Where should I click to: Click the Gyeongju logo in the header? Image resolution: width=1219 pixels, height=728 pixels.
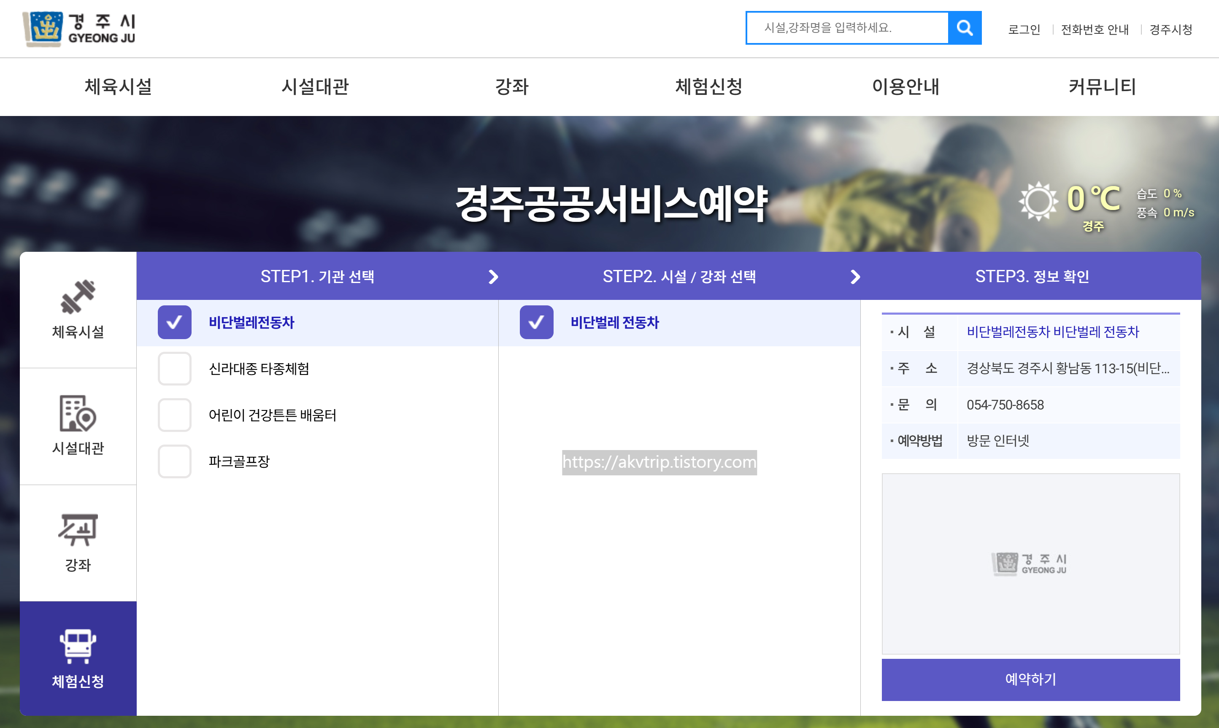point(78,28)
